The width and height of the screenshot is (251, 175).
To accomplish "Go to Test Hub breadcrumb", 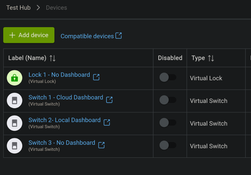I will pyautogui.click(x=18, y=8).
